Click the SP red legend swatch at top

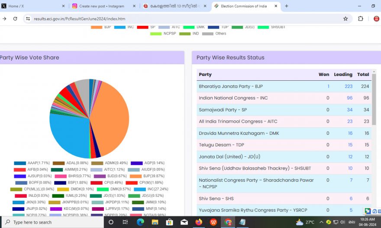(x=142, y=27)
